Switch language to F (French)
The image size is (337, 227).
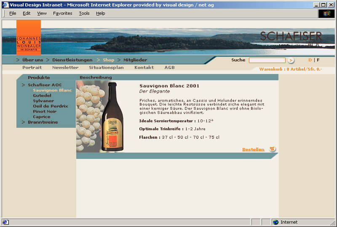(x=318, y=60)
